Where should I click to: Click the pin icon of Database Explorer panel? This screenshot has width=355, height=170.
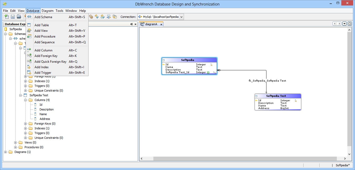132,24
